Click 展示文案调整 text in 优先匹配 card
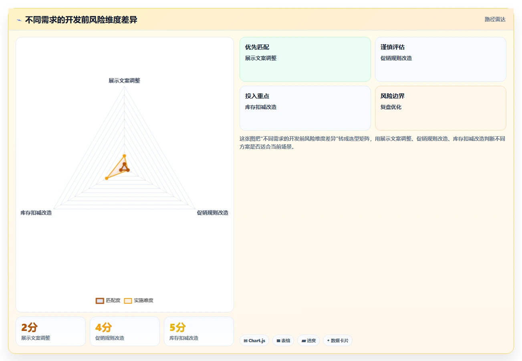This screenshot has width=522, height=361. click(x=261, y=58)
